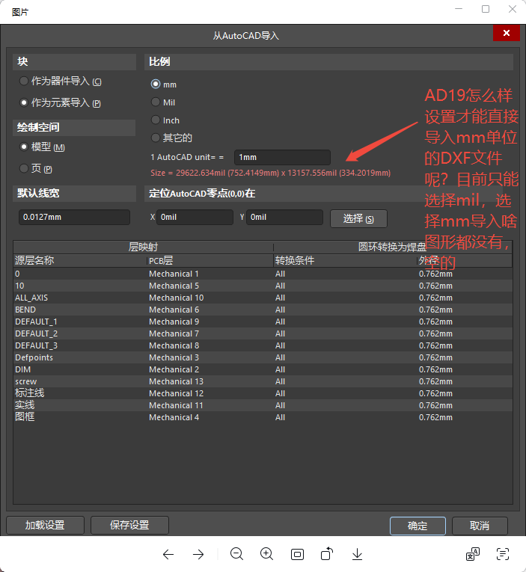Click the Y origin 0mil field
Image resolution: width=526 pixels, height=572 pixels.
(284, 217)
